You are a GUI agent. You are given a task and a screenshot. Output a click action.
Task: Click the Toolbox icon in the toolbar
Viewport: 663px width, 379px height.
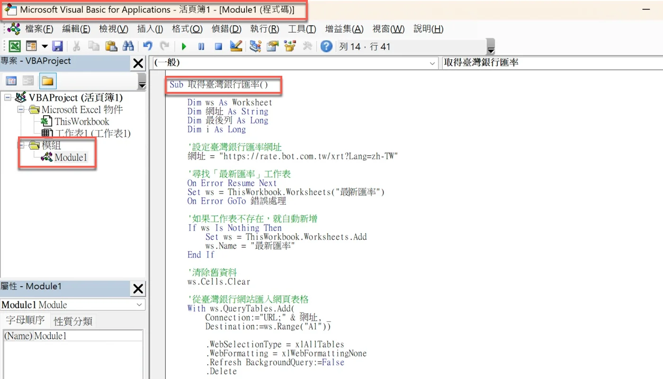pyautogui.click(x=307, y=46)
